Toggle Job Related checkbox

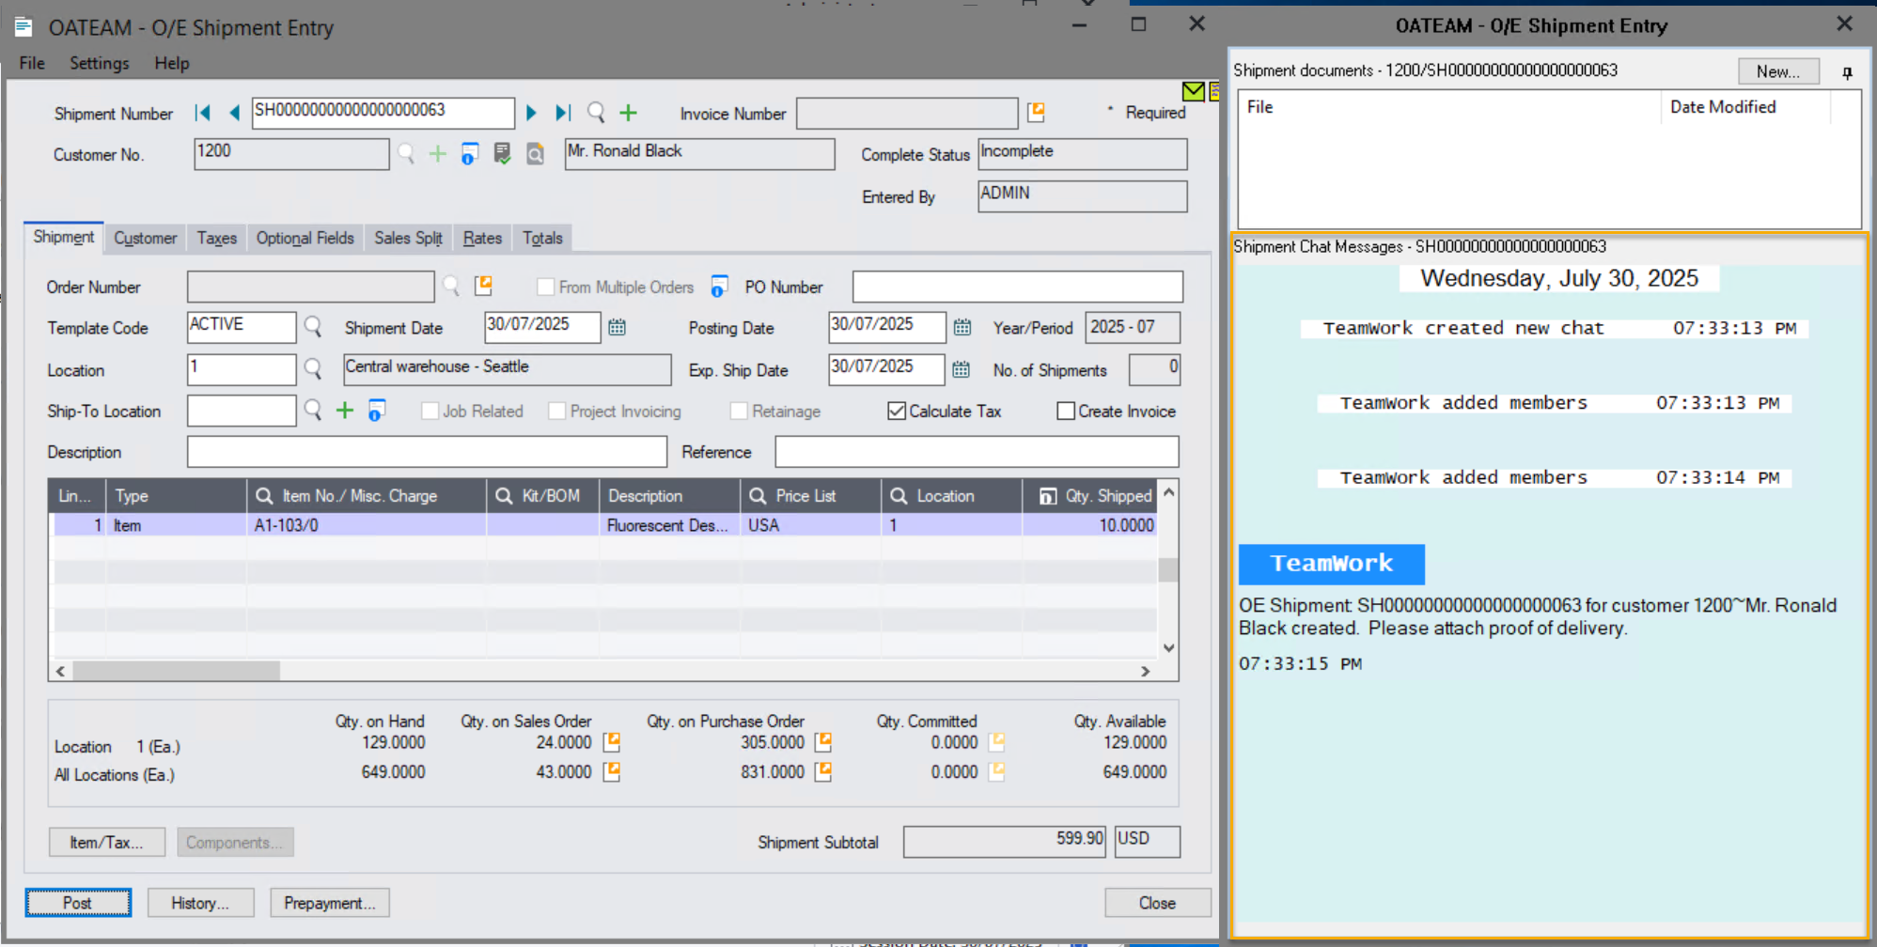click(x=430, y=411)
